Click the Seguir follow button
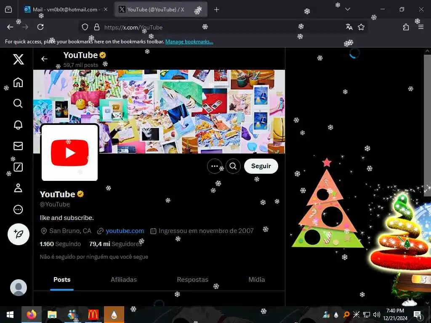 261,166
